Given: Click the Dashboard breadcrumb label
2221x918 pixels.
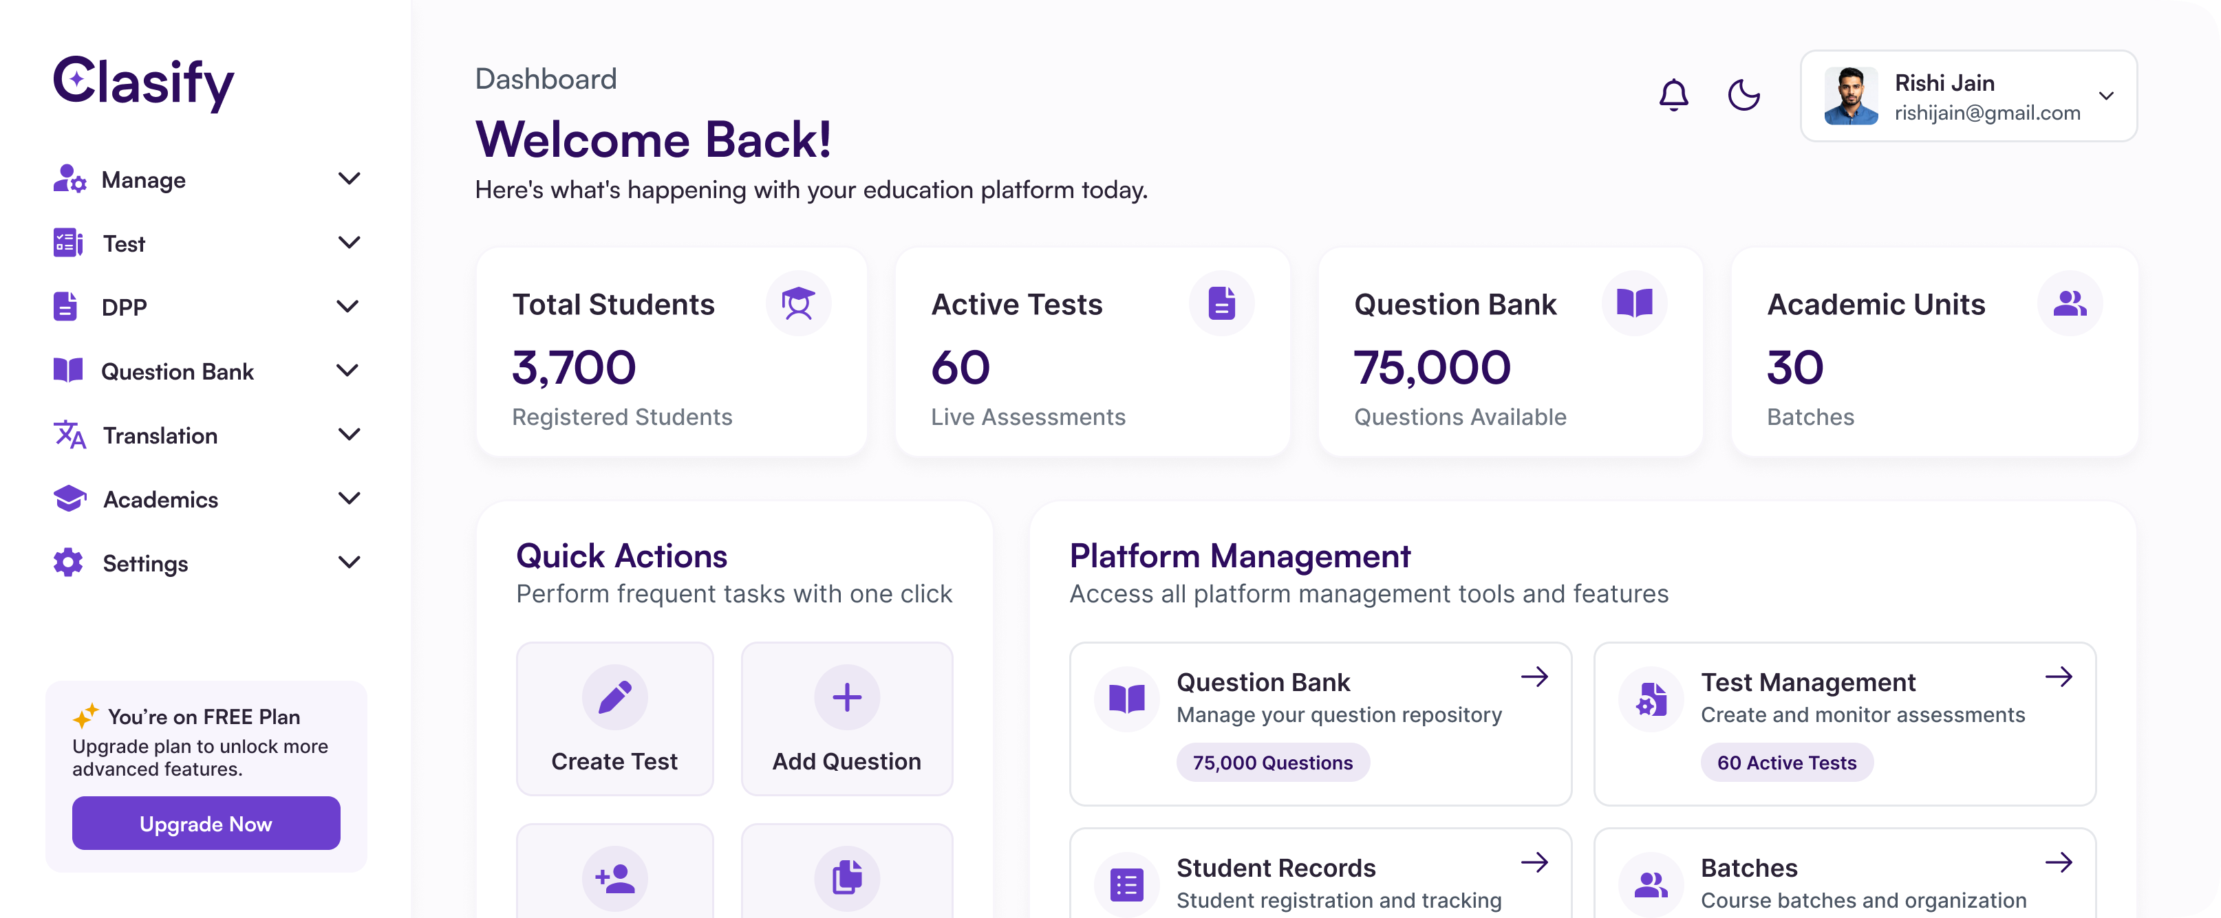Looking at the screenshot, I should point(546,79).
